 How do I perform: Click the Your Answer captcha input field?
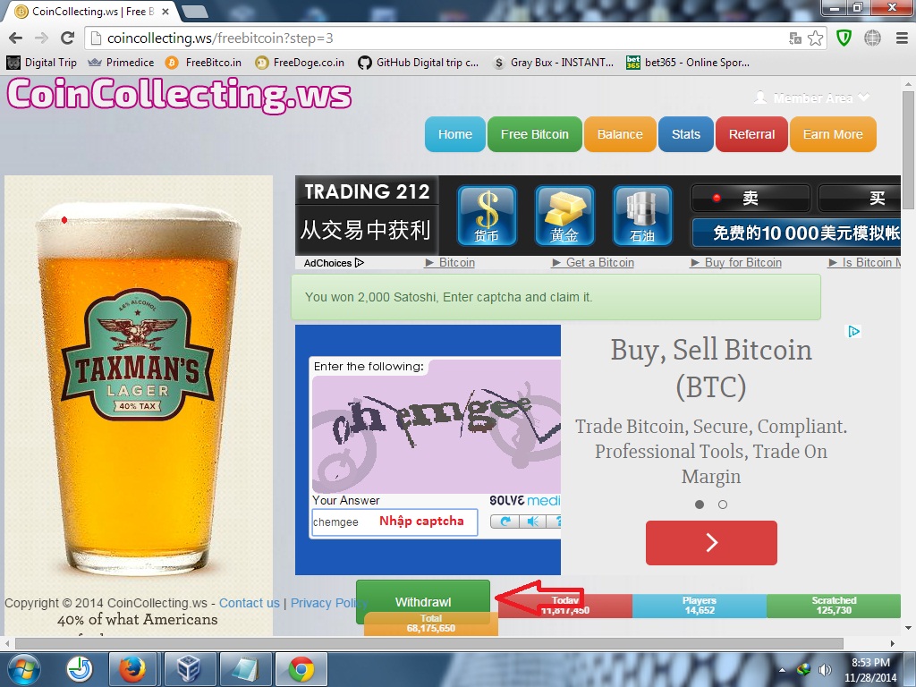pos(394,522)
